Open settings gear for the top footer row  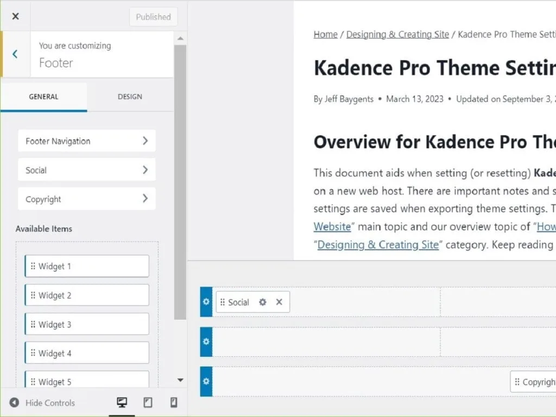coord(206,302)
